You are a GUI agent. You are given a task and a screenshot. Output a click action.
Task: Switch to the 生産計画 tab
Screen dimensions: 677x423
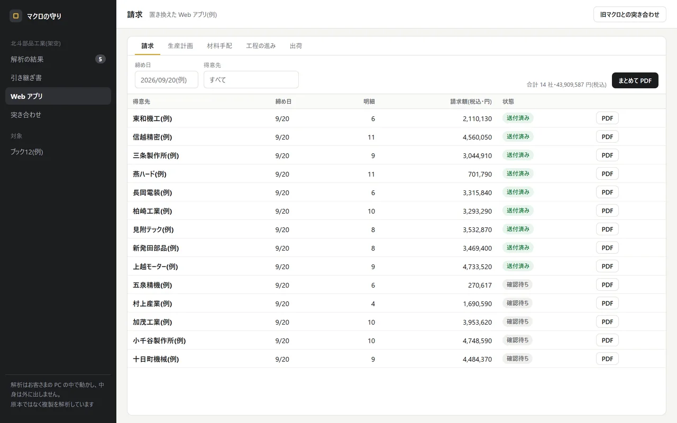180,46
